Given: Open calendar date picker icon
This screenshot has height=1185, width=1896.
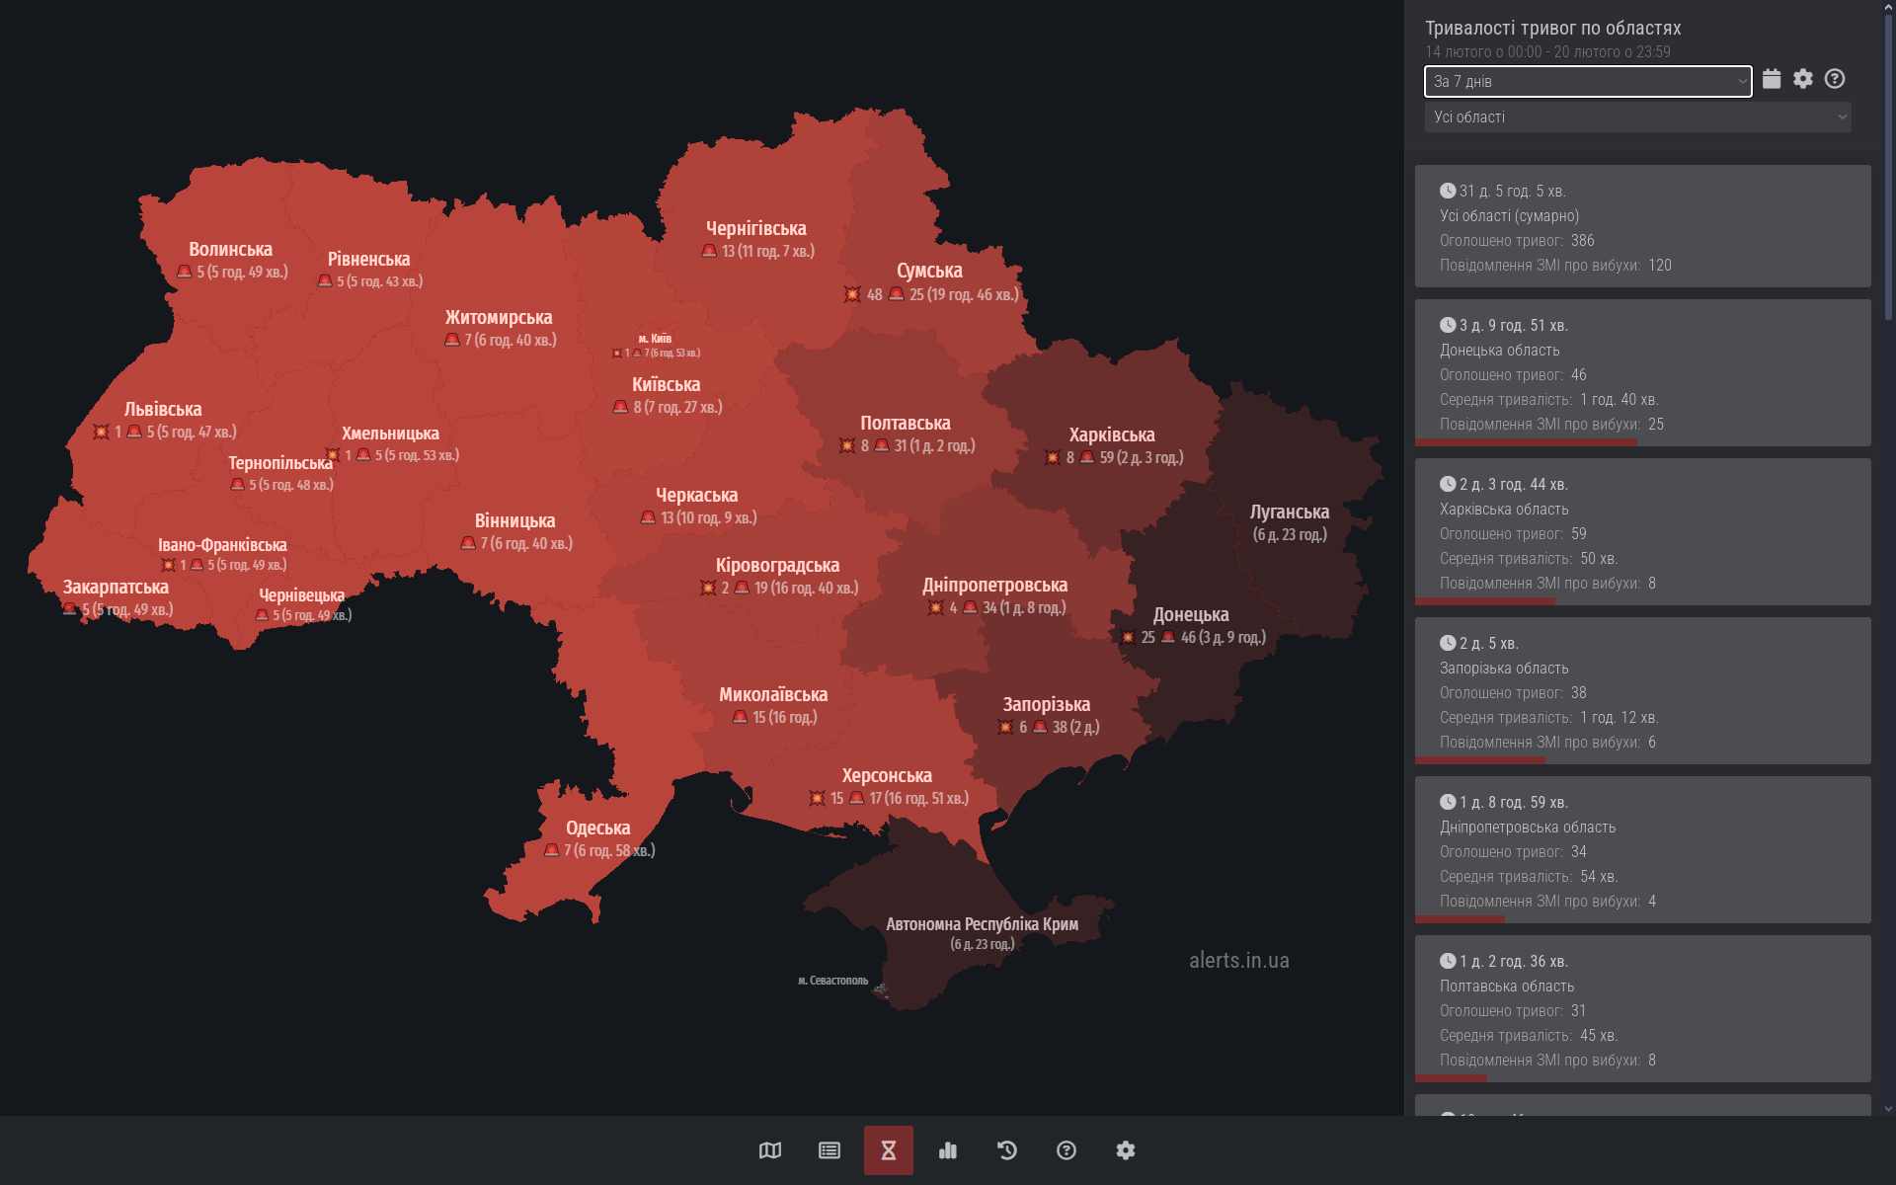Looking at the screenshot, I should click(1772, 79).
